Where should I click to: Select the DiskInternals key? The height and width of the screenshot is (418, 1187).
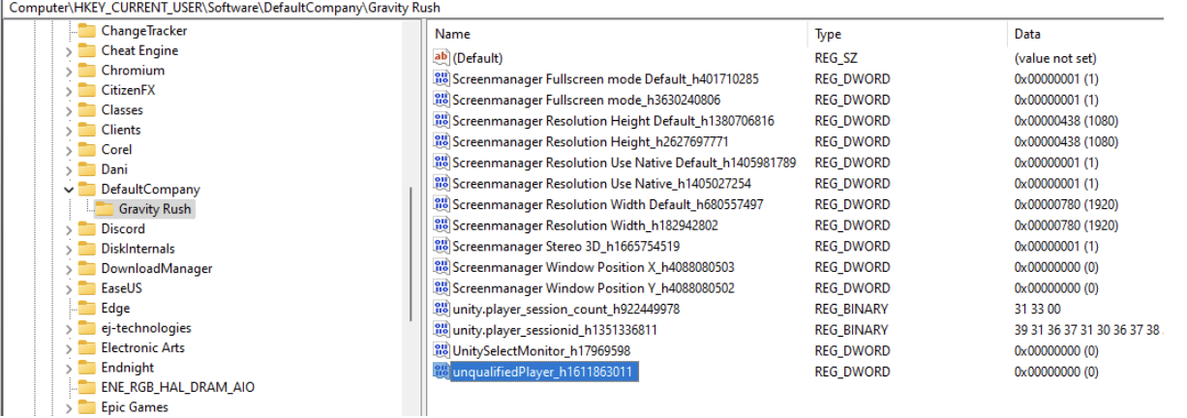click(138, 249)
